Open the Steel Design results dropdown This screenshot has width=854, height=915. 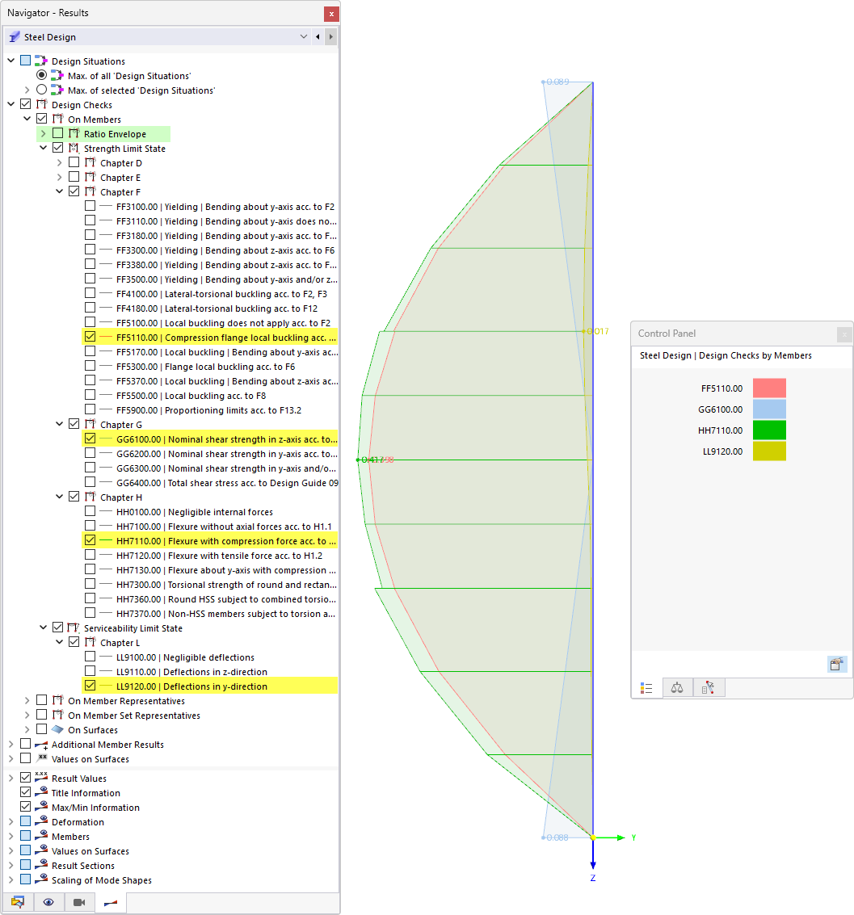point(303,36)
